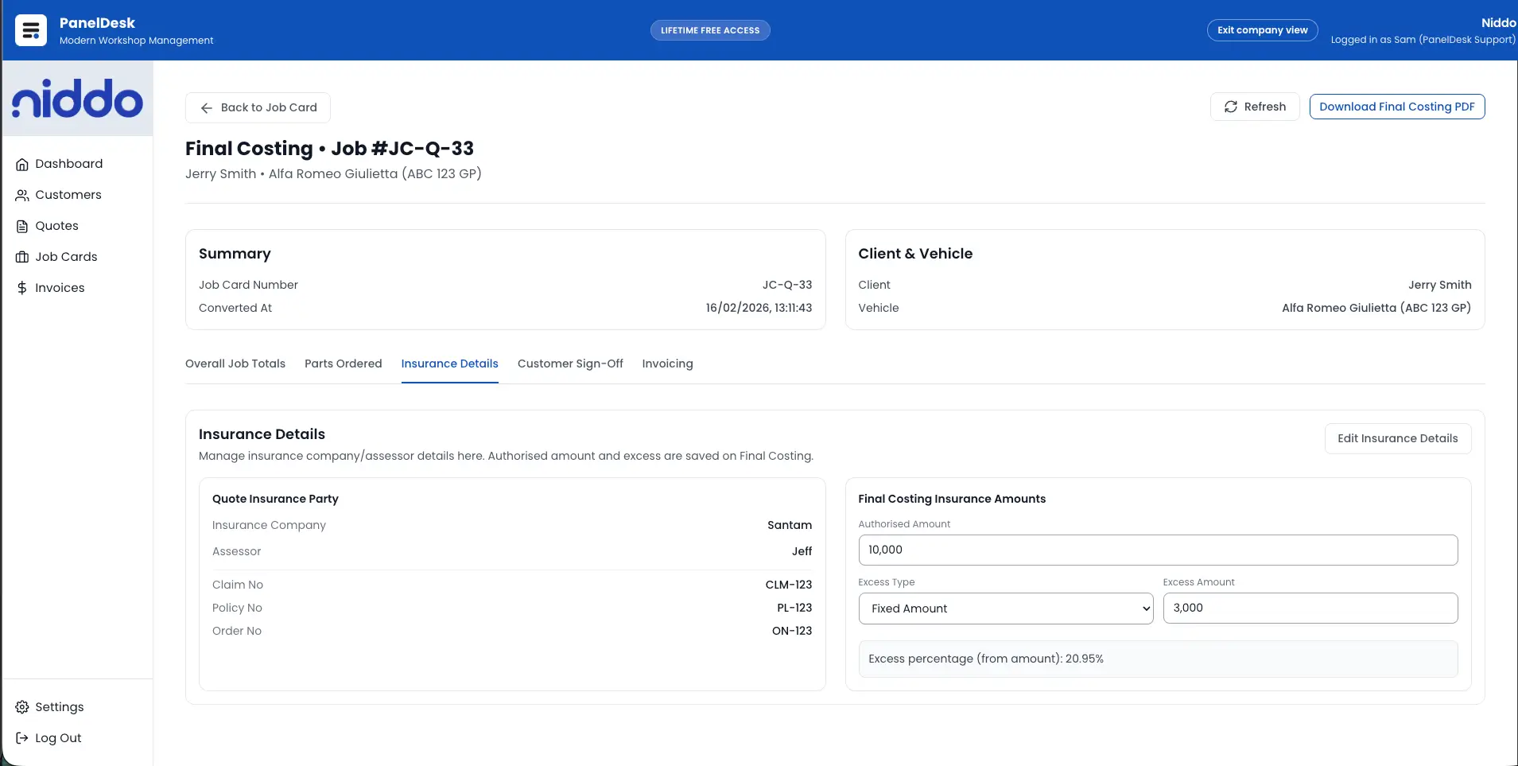Open the hamburger menu in the top bar

tap(30, 29)
